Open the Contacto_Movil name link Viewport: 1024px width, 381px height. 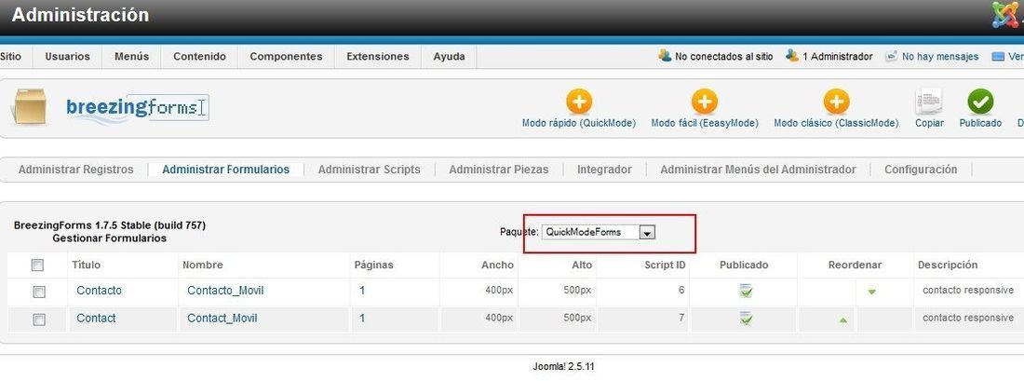(225, 291)
